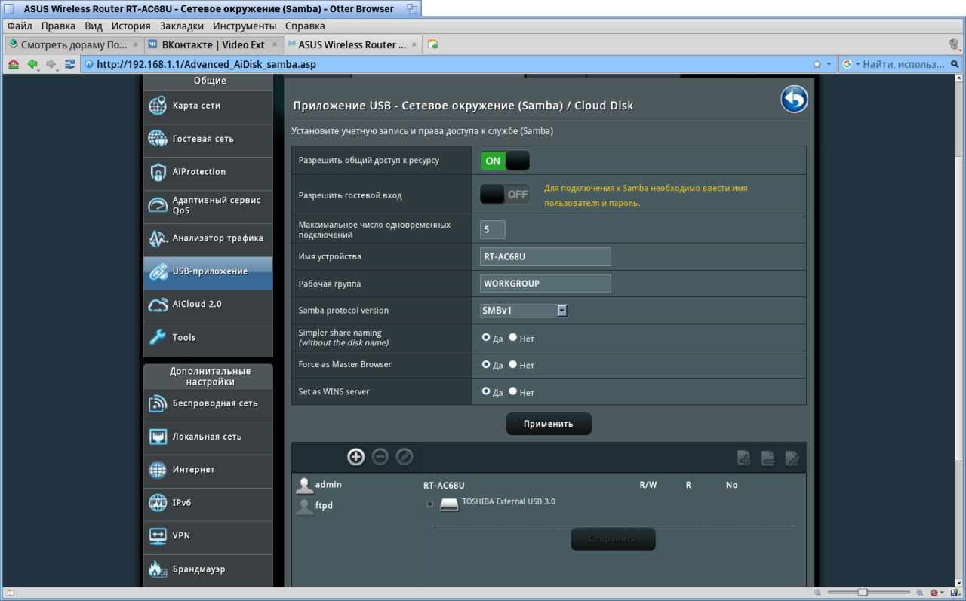Open Internet (Интернет) settings

[208, 471]
